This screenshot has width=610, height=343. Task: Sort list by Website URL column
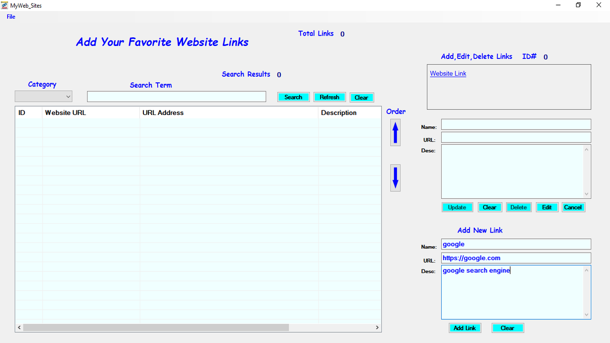[x=65, y=113]
